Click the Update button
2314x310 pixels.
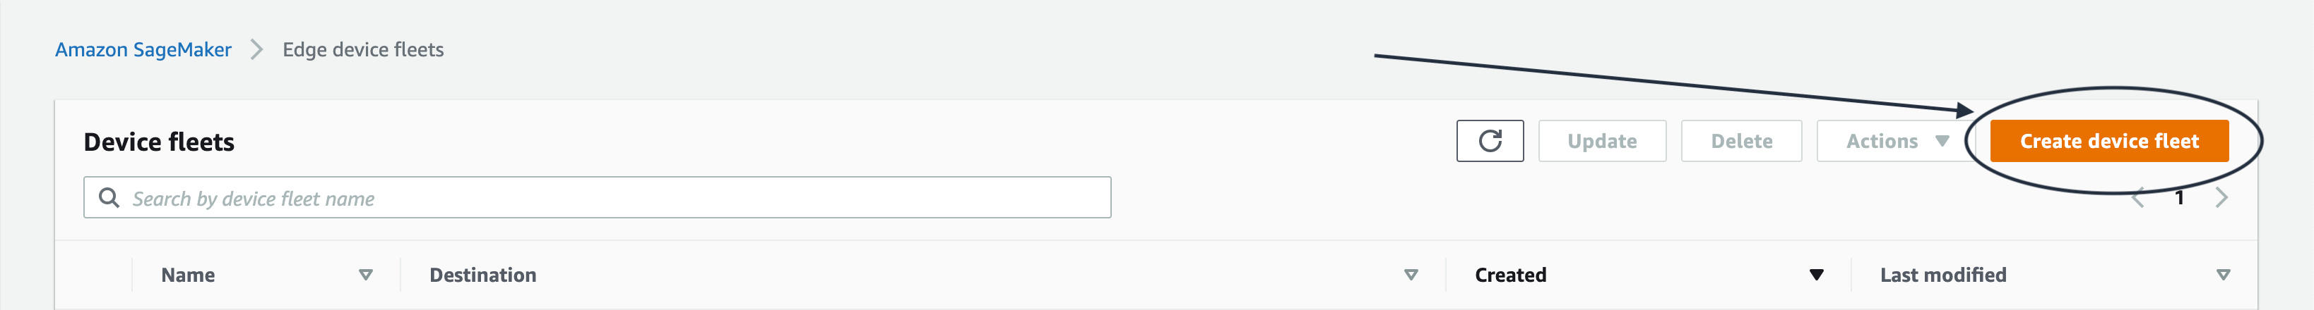(1601, 141)
